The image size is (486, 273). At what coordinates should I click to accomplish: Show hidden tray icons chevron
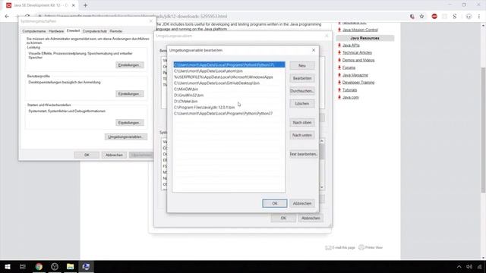click(x=459, y=267)
